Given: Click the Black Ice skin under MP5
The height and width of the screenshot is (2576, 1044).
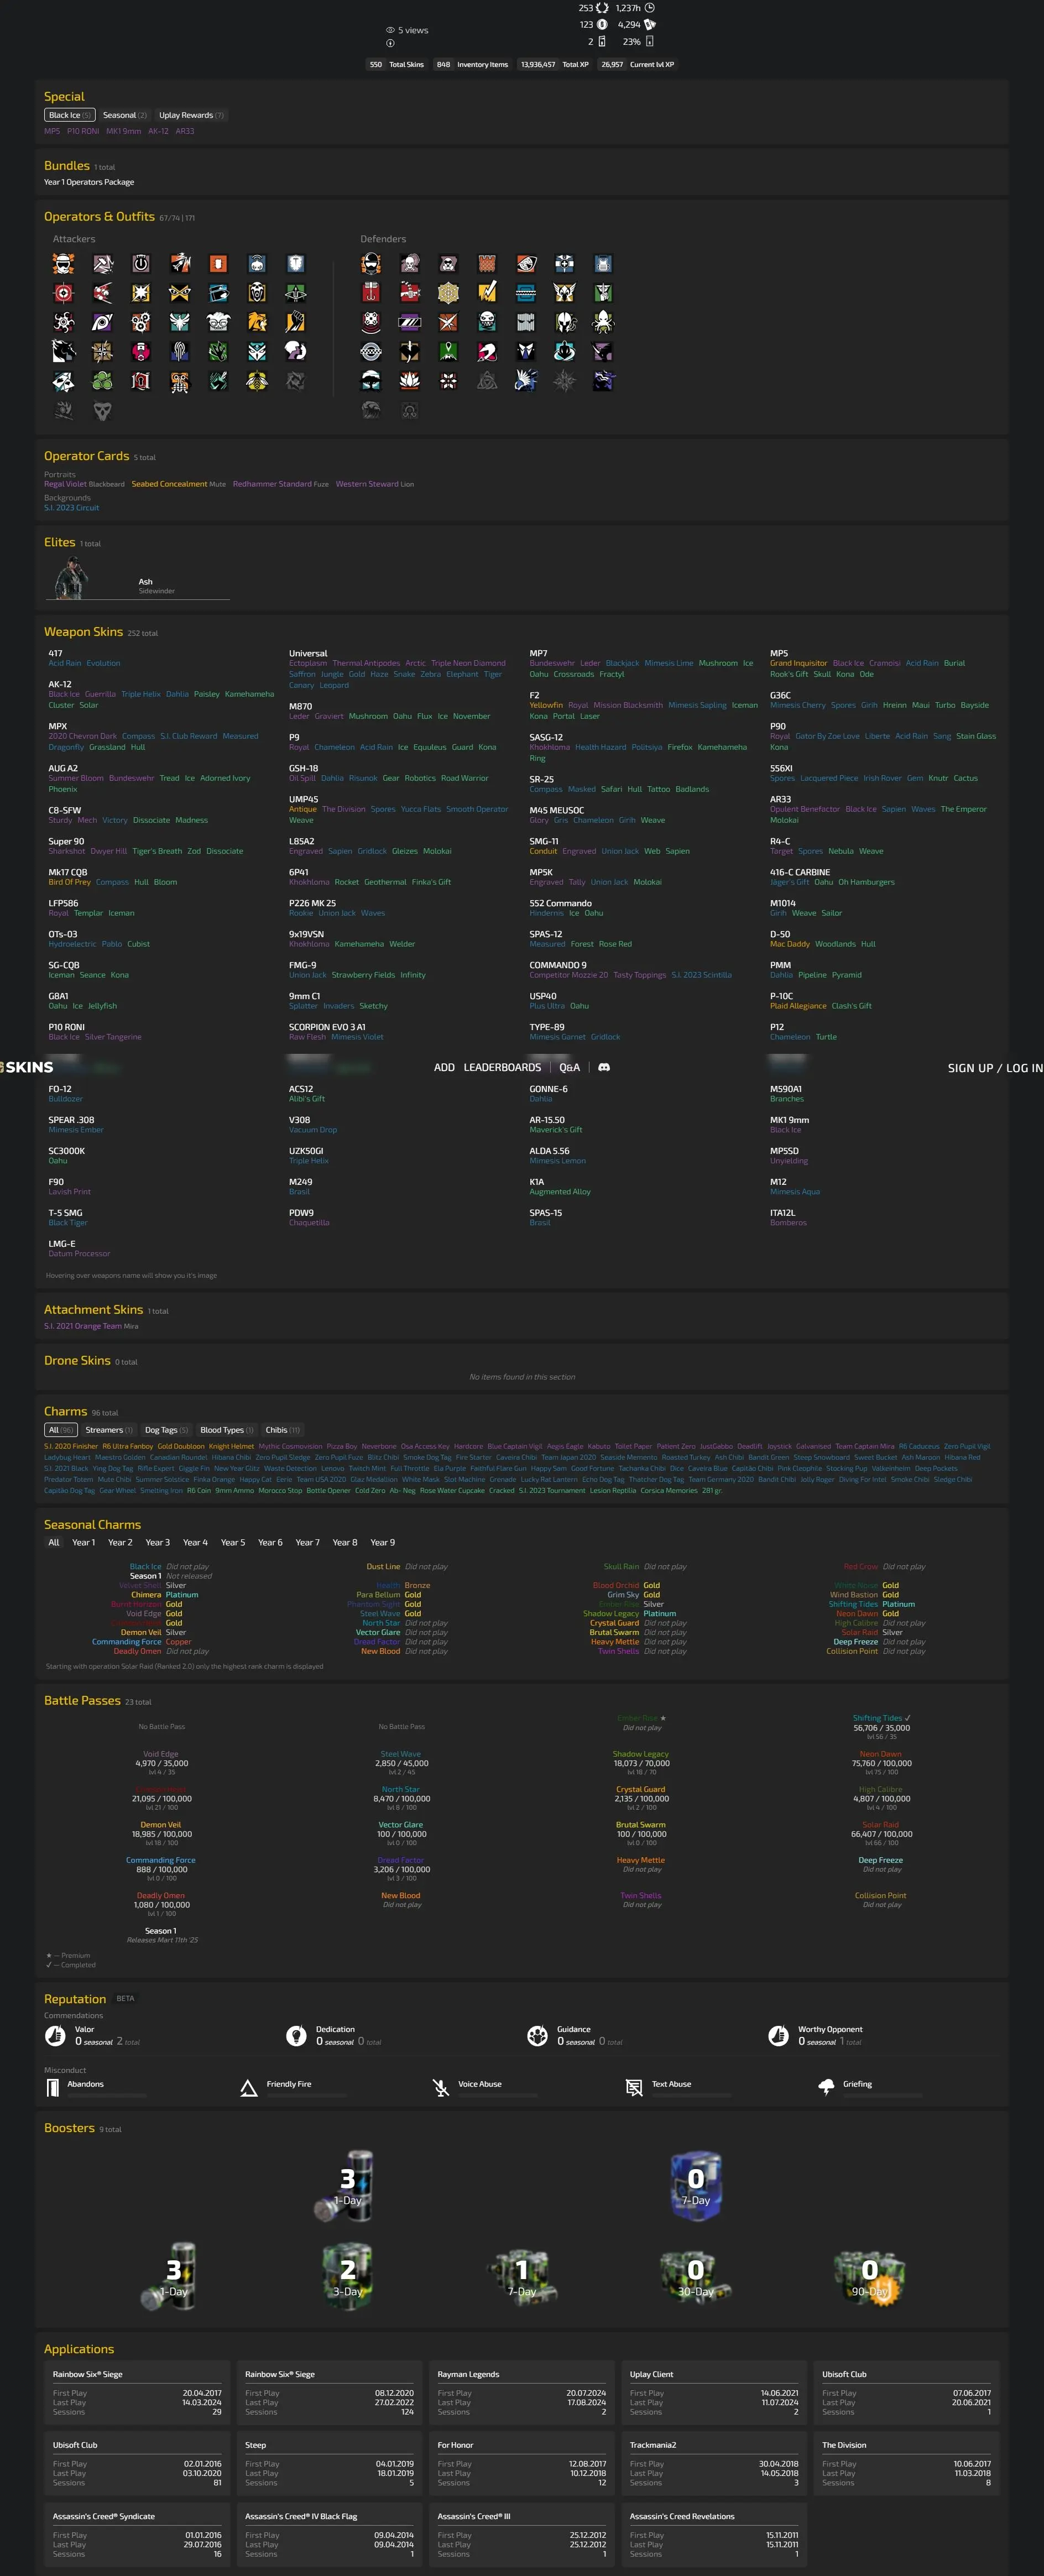Looking at the screenshot, I should [848, 663].
